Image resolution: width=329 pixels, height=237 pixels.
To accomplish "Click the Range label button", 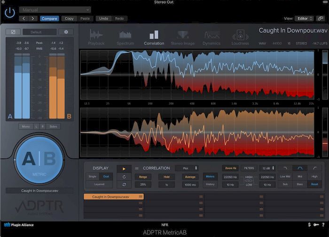I will tap(143, 177).
